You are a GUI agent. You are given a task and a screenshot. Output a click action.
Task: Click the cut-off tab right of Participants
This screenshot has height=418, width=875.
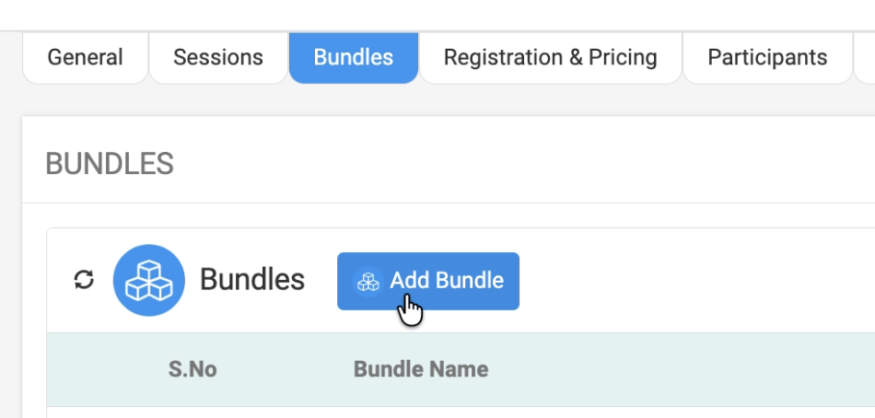(x=865, y=57)
